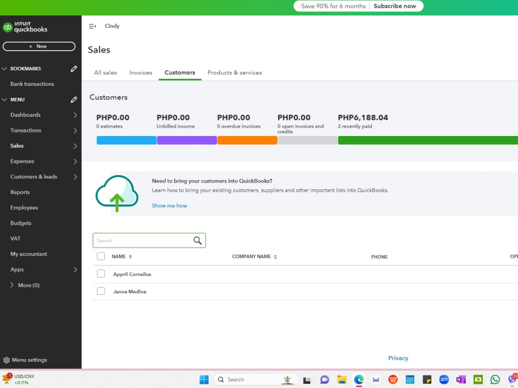Click the QuickBooks logo
Screen dimensions: 518x388
(x=25, y=27)
